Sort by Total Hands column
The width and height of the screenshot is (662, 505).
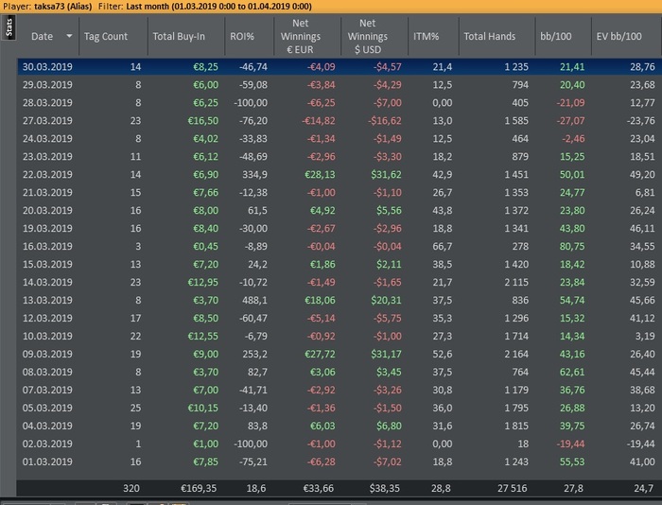489,36
